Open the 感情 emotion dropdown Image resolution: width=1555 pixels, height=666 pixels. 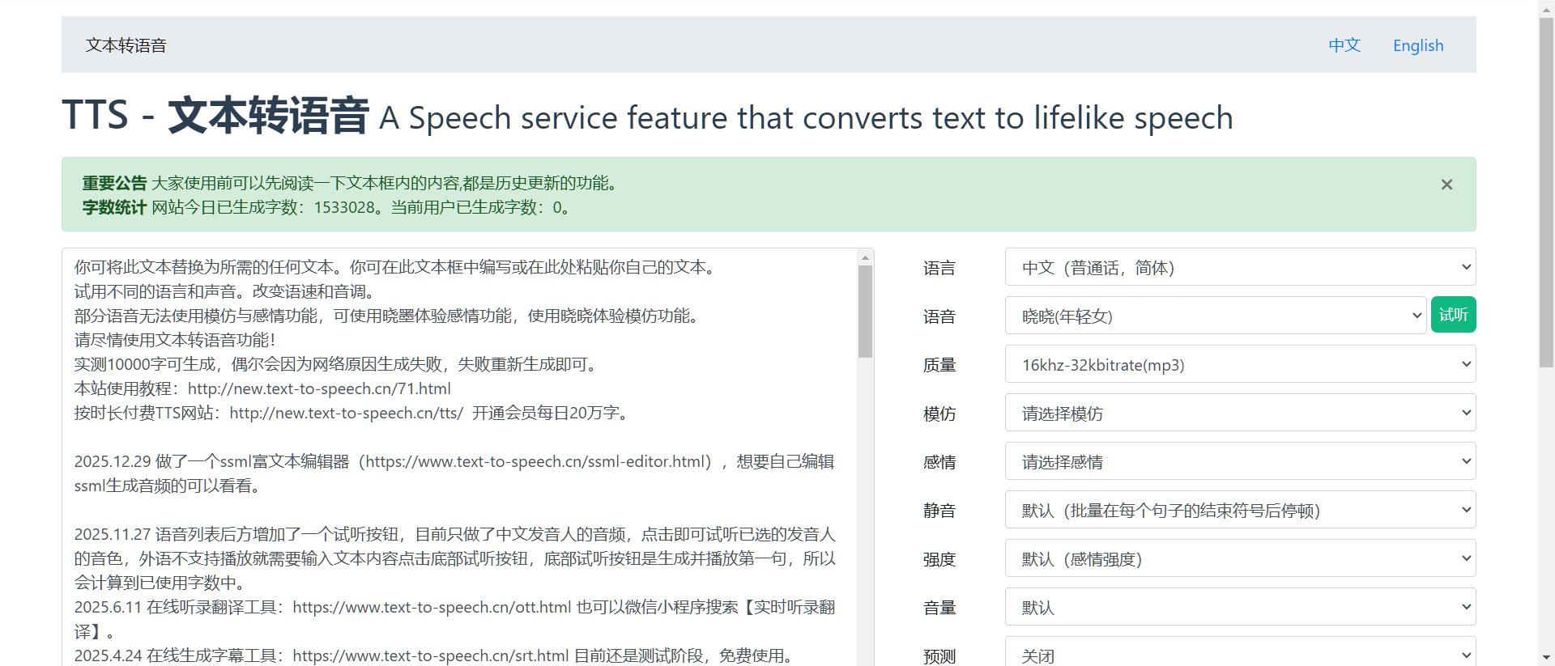[x=1239, y=461]
